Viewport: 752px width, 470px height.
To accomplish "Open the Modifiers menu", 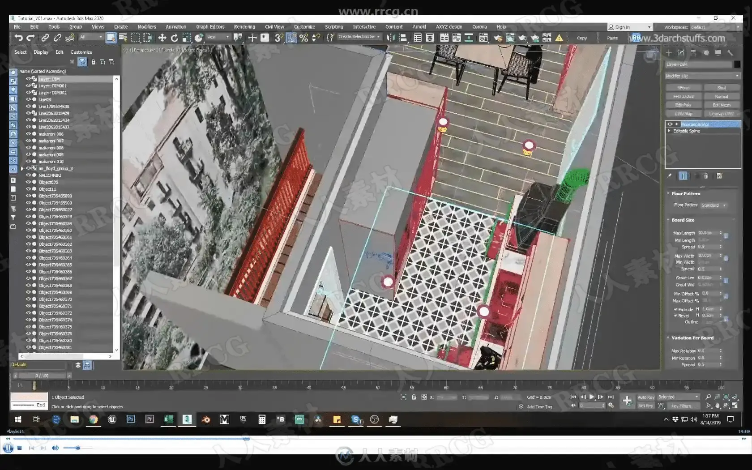I will pos(146,27).
